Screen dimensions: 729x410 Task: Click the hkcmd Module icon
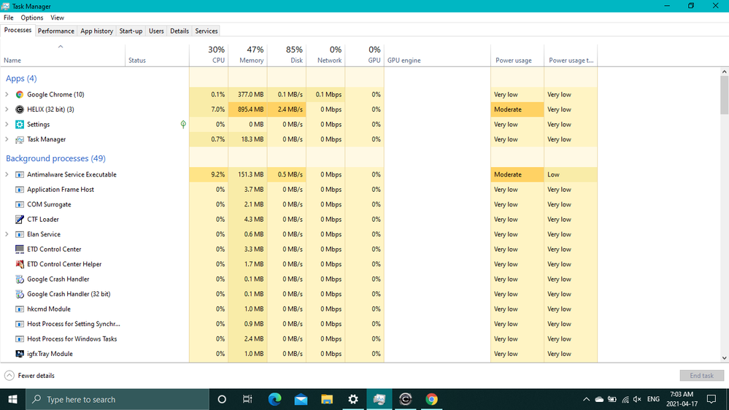[20, 309]
